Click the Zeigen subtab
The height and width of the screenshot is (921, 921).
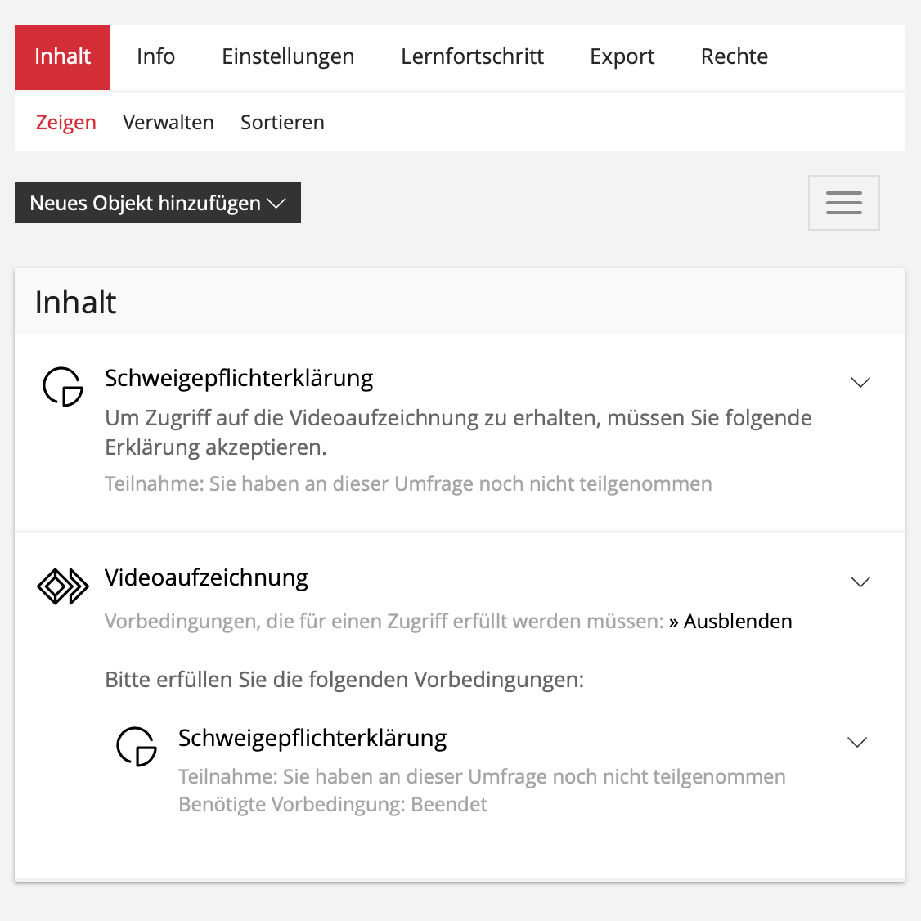tap(66, 123)
